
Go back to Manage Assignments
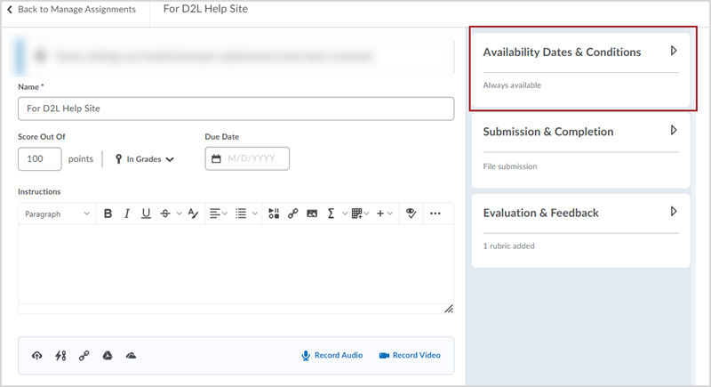72,10
